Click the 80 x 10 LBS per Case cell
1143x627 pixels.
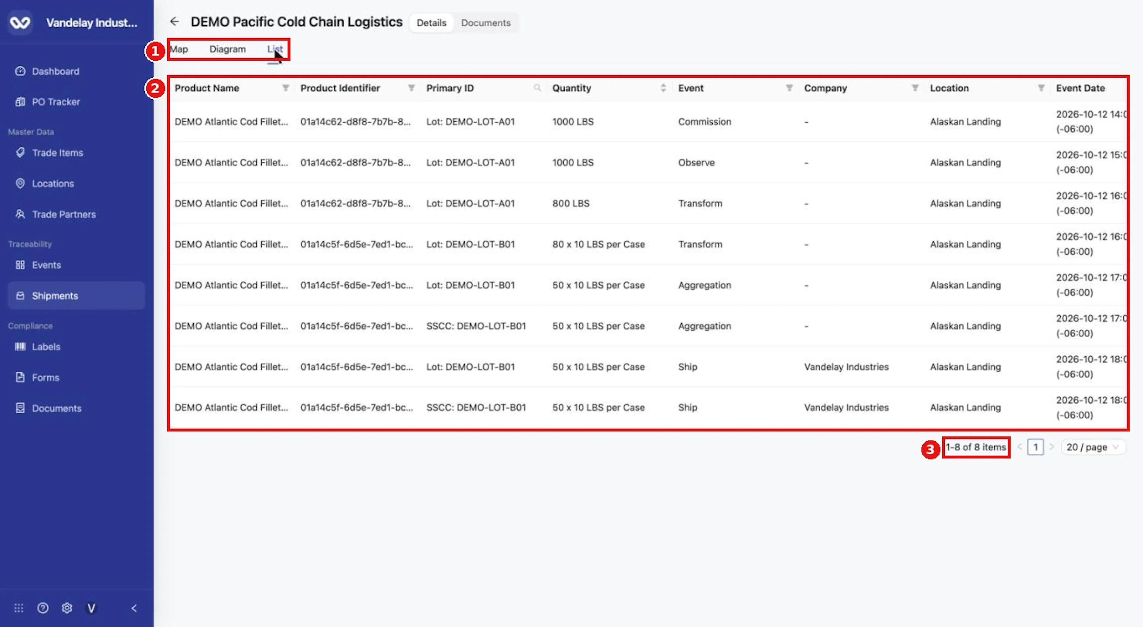(598, 244)
